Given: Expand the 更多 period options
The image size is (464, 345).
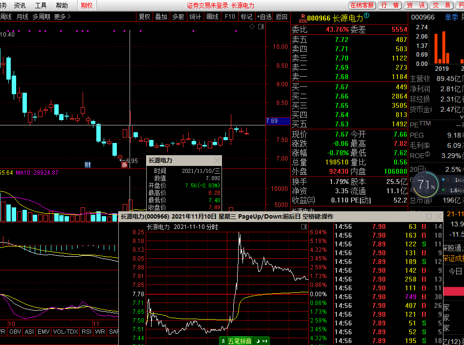Looking at the screenshot, I should (63, 17).
